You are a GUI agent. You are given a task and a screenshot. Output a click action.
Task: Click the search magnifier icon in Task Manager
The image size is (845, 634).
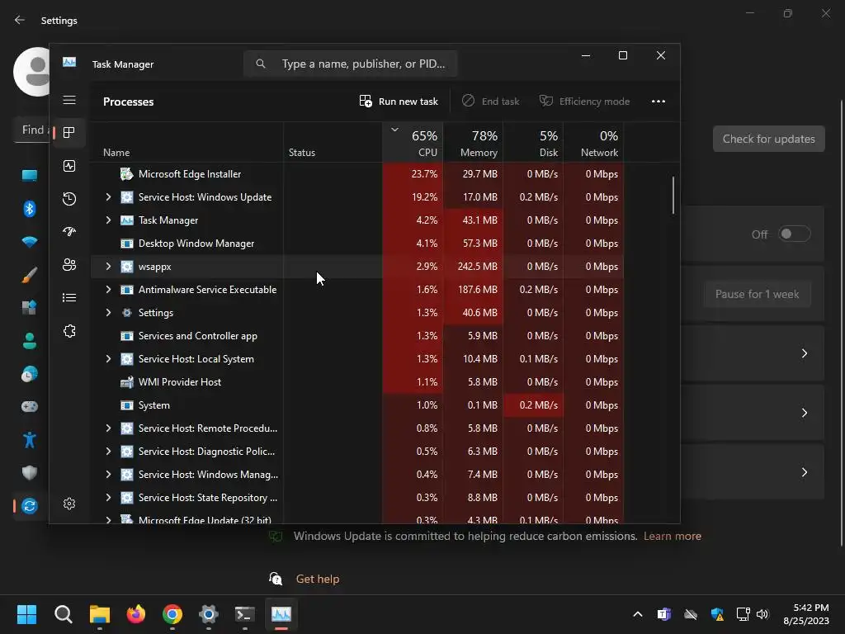[x=261, y=64]
